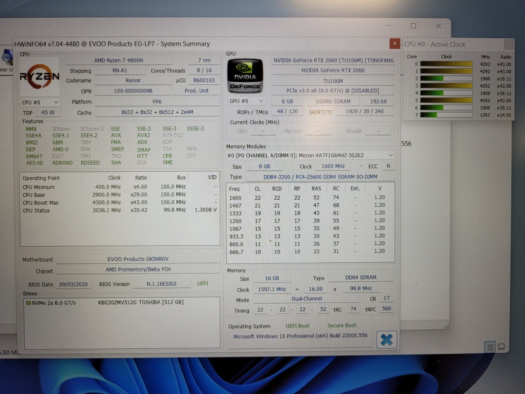The image size is (525, 394).
Task: Click the resize grip of the background window
Action: point(446,326)
